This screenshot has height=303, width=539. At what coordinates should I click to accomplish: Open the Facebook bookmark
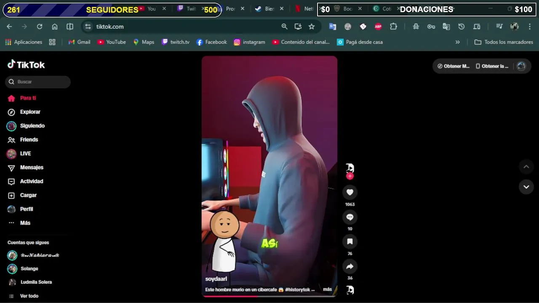(212, 42)
